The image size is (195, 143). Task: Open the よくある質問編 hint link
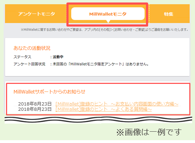pyautogui.click(x=103, y=109)
